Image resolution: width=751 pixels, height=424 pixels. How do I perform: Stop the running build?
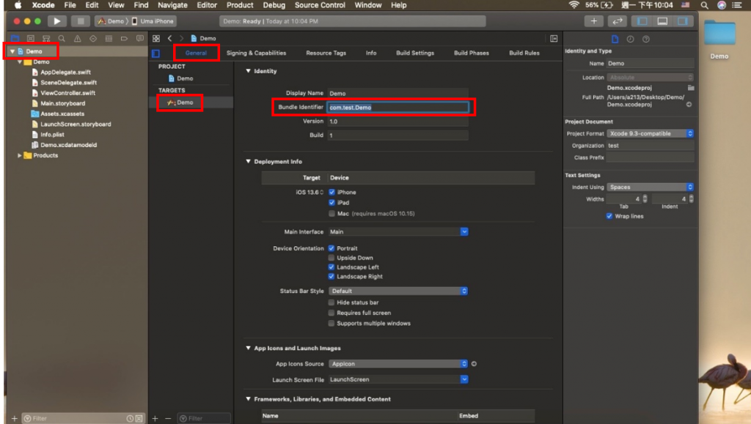[x=81, y=21]
